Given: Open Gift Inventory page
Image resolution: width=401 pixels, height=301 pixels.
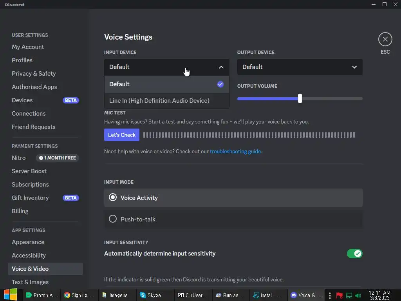Looking at the screenshot, I should (x=30, y=198).
